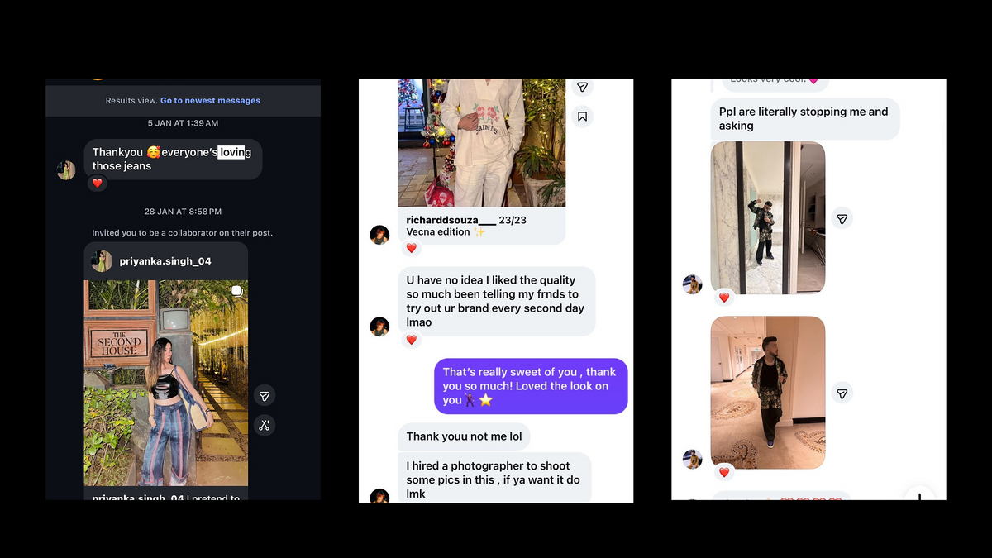Open the Second House post image
This screenshot has width=992, height=558.
165,382
